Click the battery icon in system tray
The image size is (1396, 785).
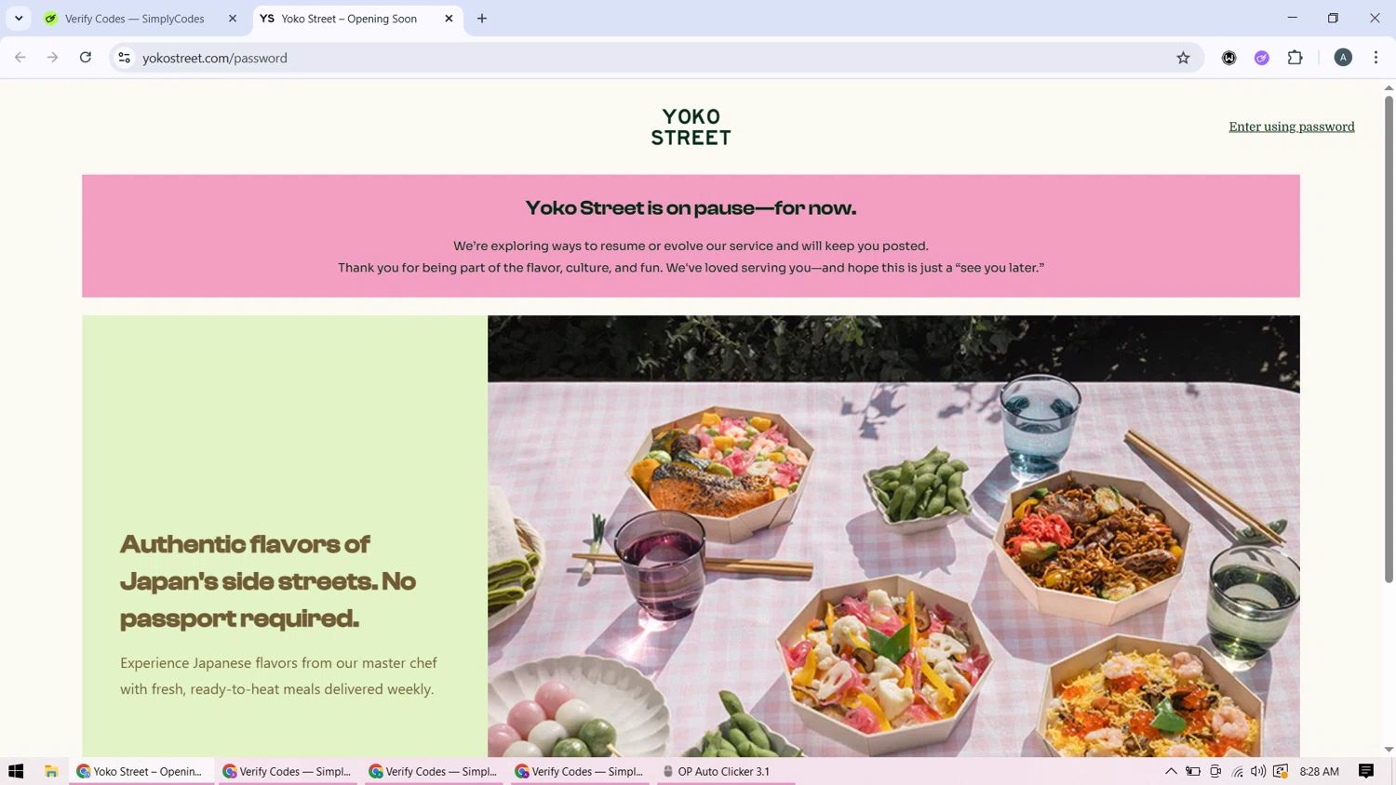coord(1193,771)
